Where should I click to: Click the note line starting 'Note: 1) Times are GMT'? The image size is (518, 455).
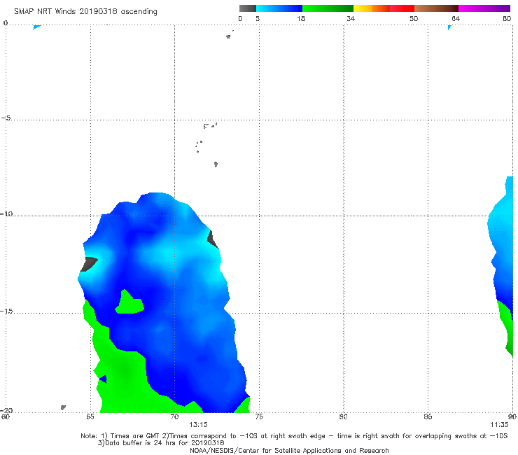(x=294, y=436)
